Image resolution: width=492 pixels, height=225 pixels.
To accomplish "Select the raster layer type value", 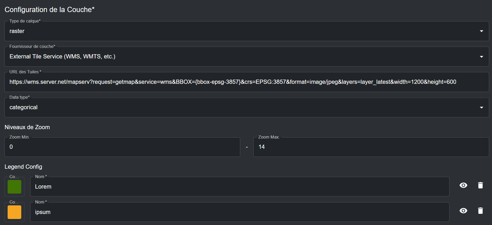I will pos(17,31).
